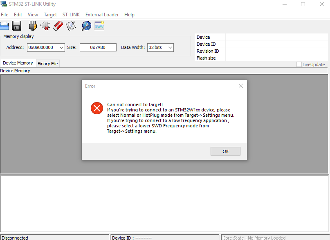Click the Save file floppy icon

point(16,26)
